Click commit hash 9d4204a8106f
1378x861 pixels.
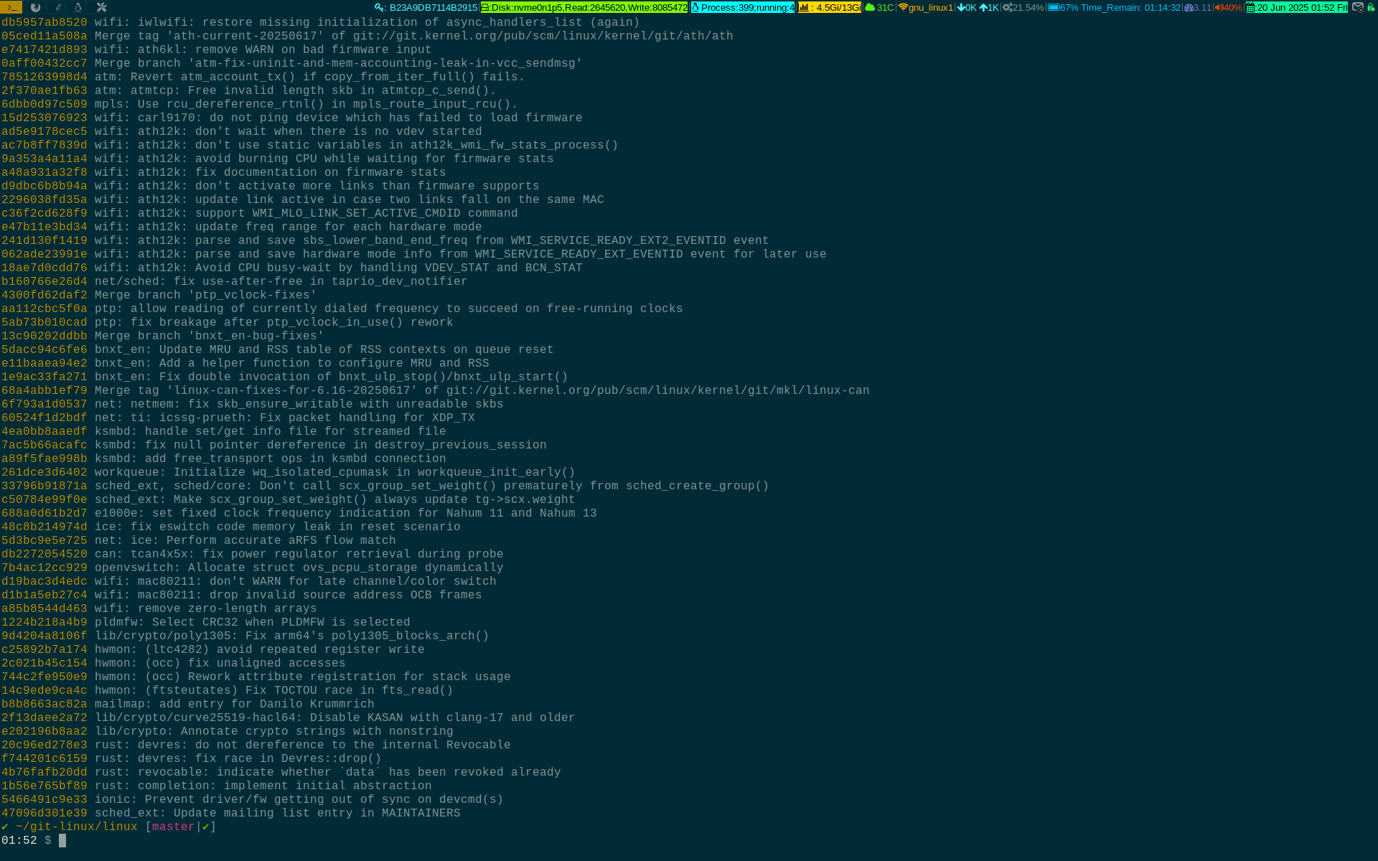[x=44, y=636]
